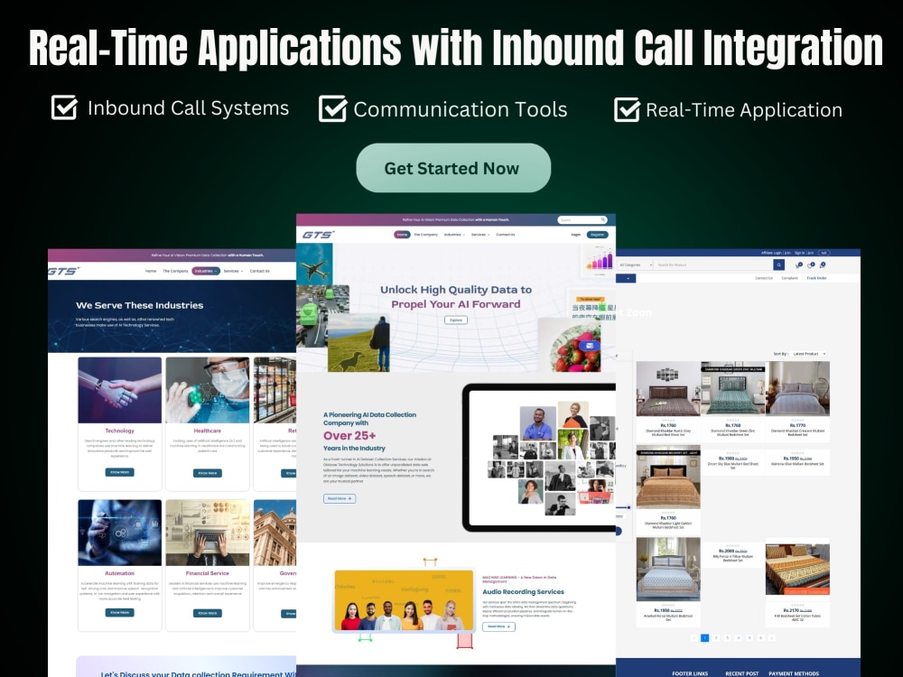
Task: Open Contact Us in left page navigation
Action: (259, 271)
